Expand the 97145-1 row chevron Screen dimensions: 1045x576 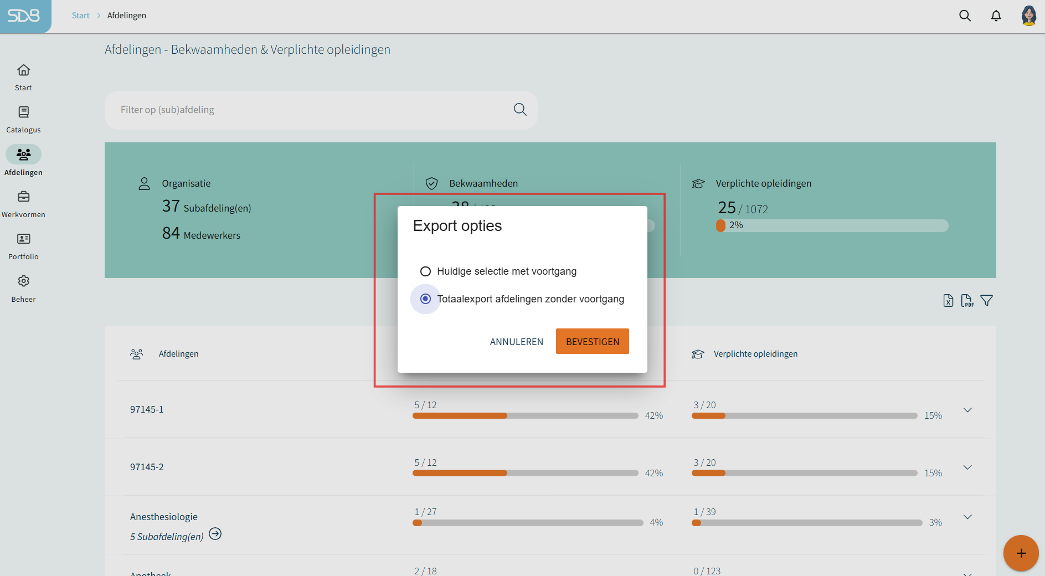tap(967, 410)
